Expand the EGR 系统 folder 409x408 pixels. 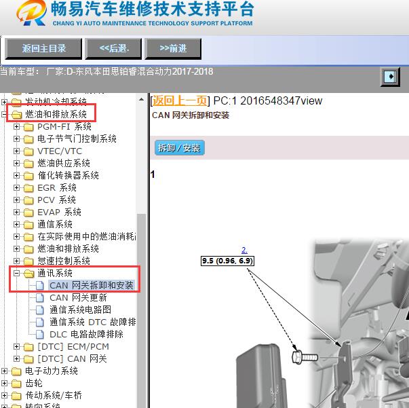pos(16,187)
